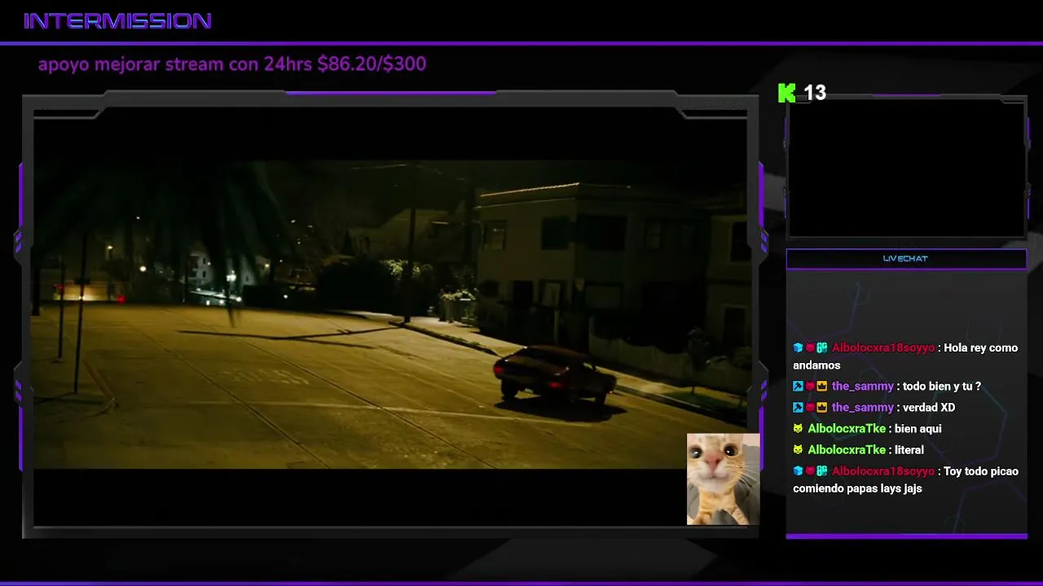
Task: Click moderator hammer badge on 'todo bien' message
Action: (798, 387)
